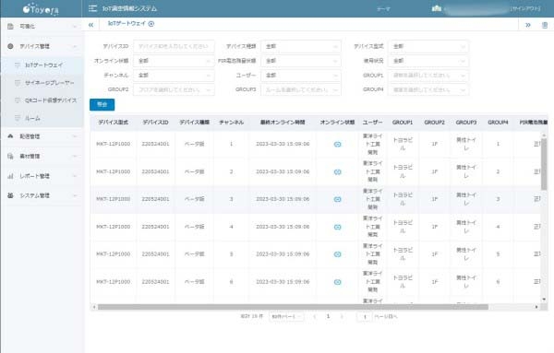Click the table's horizontal scrollbar thumb
This screenshot has width=554, height=353.
click(x=293, y=307)
